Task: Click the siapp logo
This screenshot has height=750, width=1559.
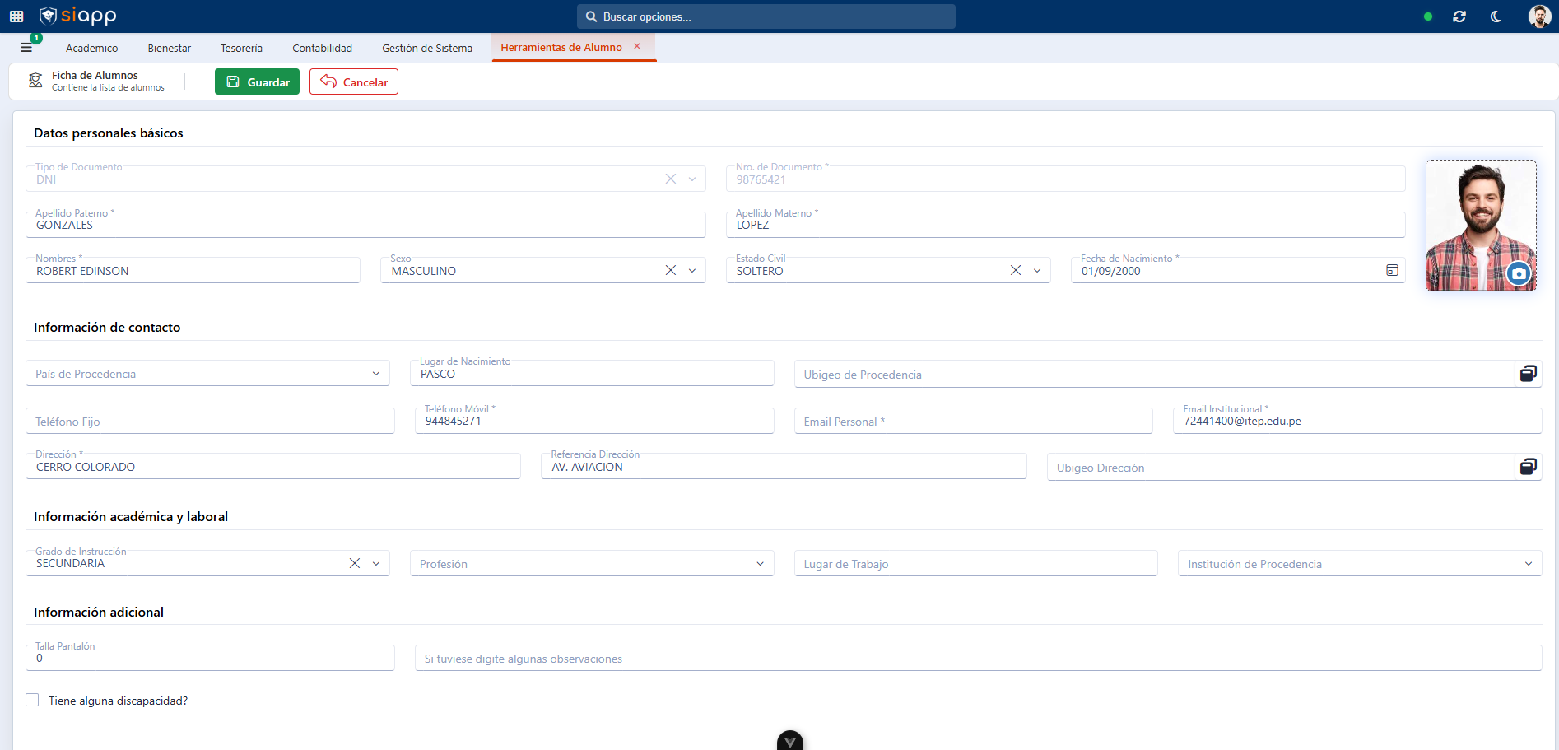Action: pos(78,16)
